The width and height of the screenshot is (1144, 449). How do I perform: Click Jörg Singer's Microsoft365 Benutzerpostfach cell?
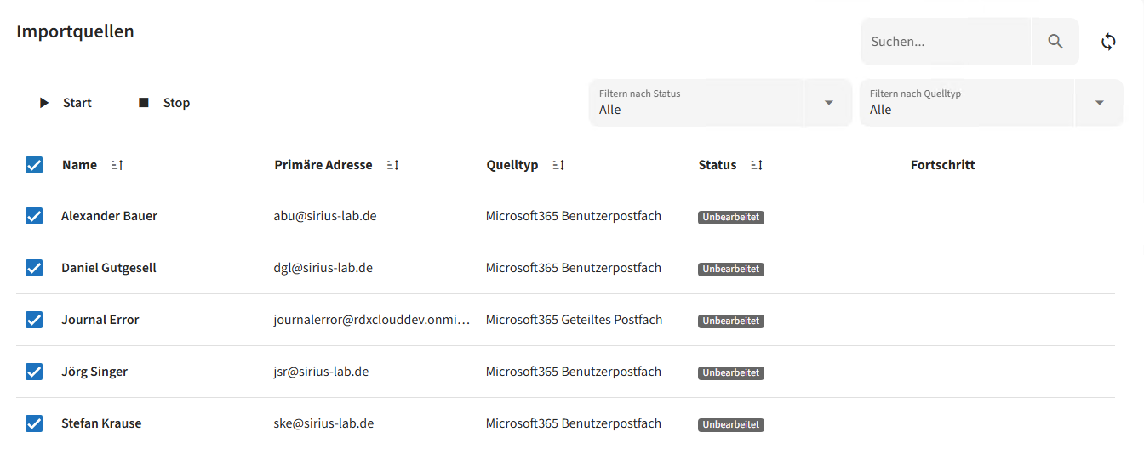click(574, 372)
